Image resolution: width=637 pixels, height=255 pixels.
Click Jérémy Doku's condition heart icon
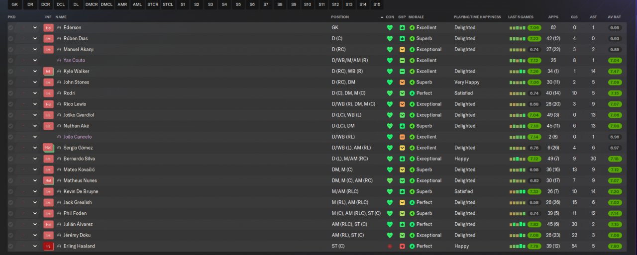point(390,236)
